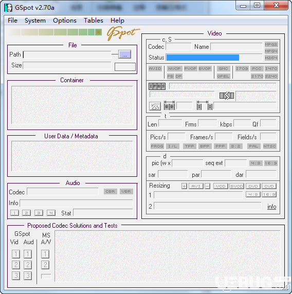Click the blue Status progress bar
Viewport: 292px width, 294px height.
[x=203, y=58]
